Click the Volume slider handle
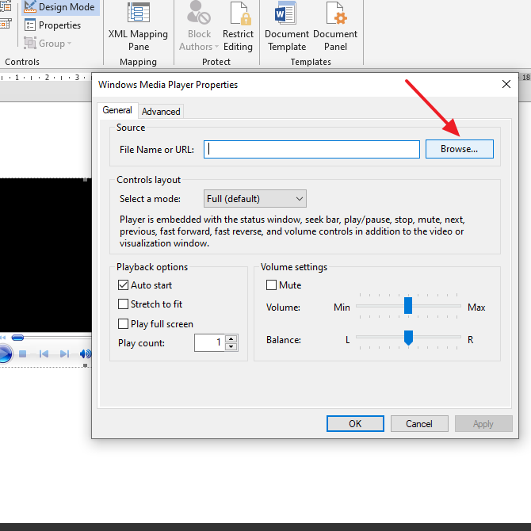531x531 pixels. coord(408,306)
